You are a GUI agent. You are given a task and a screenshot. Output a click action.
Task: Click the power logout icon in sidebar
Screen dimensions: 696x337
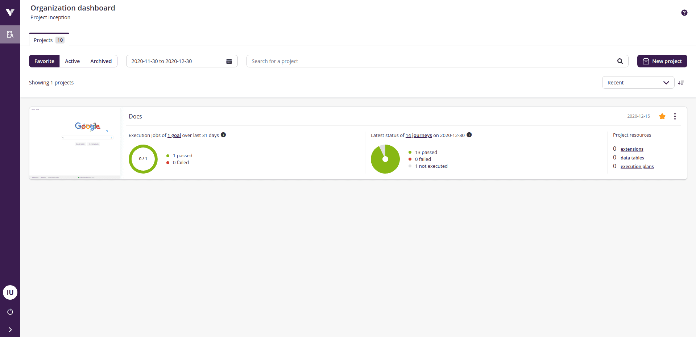[10, 312]
